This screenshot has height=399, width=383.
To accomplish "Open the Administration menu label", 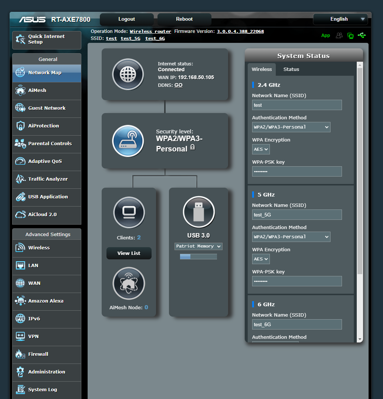I will pyautogui.click(x=47, y=372).
